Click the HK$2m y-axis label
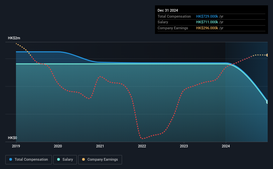 coord(14,38)
